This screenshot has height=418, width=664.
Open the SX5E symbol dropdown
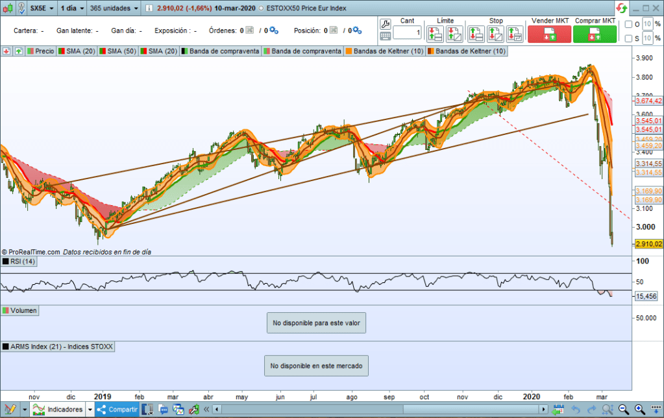tap(42, 9)
